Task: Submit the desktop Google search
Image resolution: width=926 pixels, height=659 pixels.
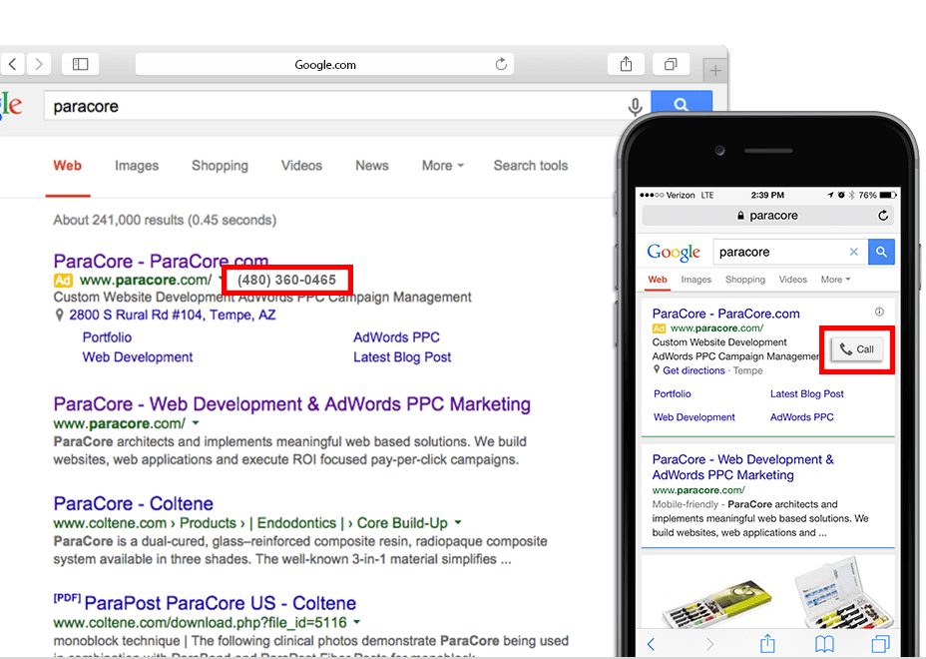Action: (x=681, y=104)
